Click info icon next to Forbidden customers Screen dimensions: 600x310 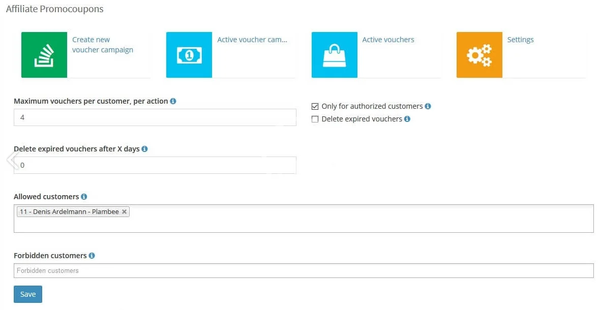92,256
